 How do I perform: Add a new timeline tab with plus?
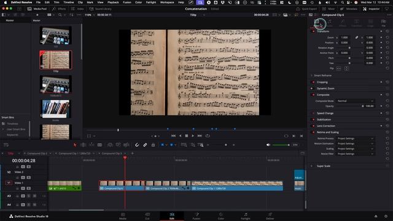[133, 153]
